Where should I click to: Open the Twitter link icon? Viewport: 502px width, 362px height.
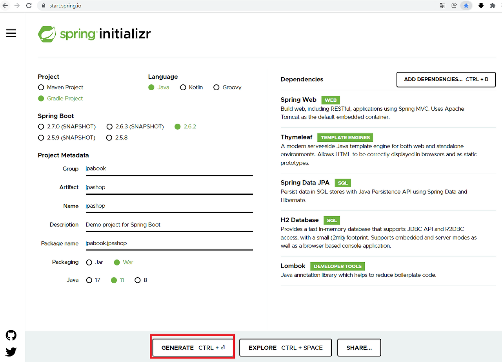tap(11, 351)
